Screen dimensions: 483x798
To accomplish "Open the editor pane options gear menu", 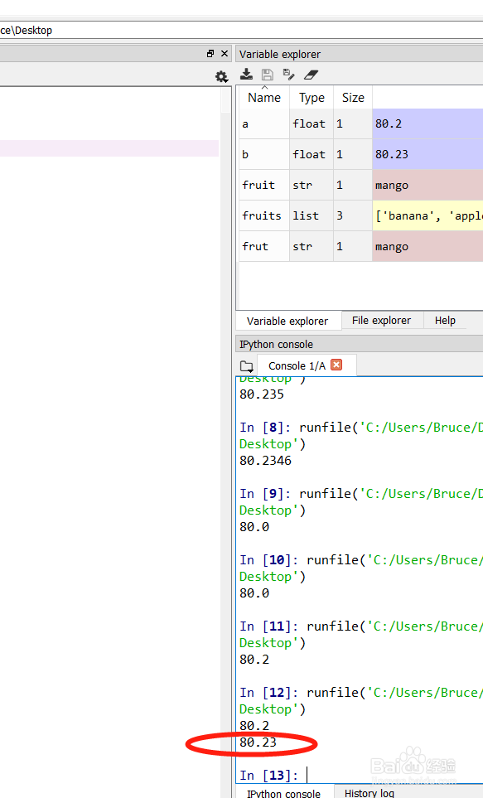I will [221, 77].
